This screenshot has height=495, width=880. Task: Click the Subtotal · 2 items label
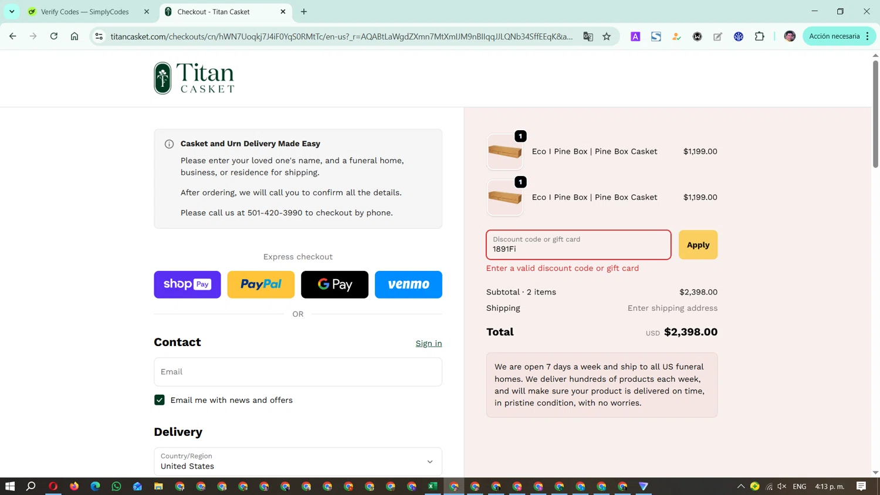[521, 292]
